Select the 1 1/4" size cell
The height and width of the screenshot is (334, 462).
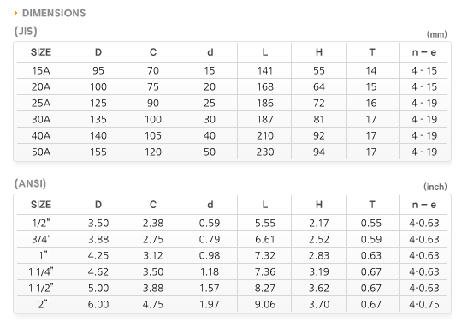click(41, 271)
